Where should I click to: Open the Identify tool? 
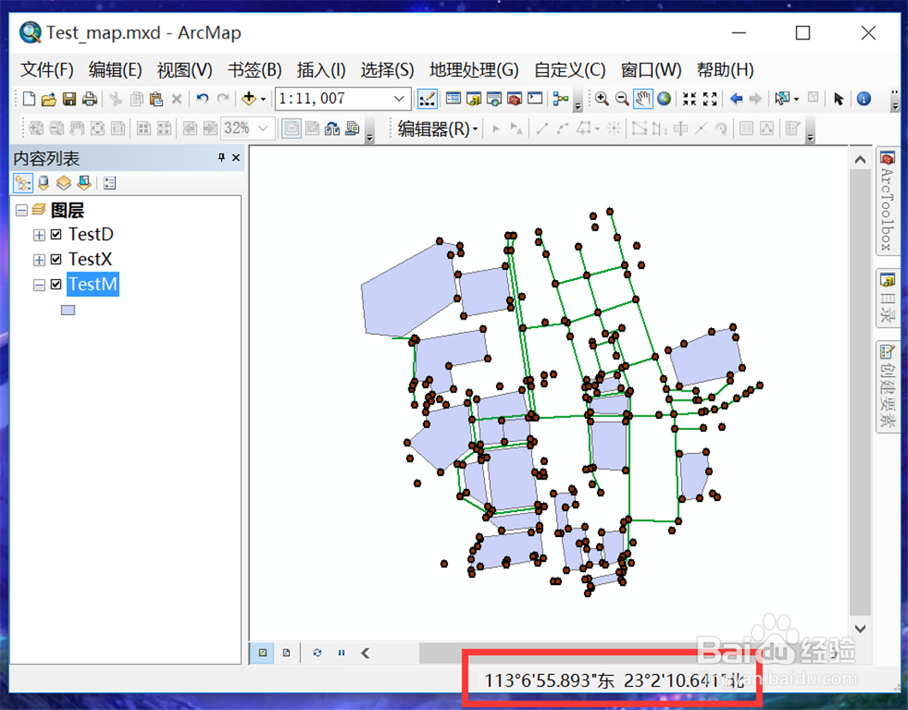pyautogui.click(x=864, y=98)
